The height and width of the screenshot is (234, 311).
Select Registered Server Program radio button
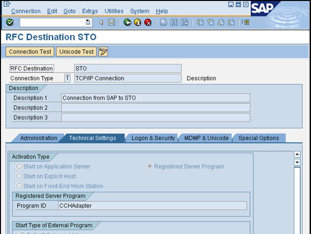pyautogui.click(x=150, y=167)
